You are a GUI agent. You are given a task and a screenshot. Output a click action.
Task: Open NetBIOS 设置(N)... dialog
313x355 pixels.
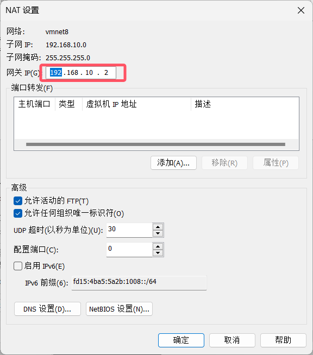119,309
